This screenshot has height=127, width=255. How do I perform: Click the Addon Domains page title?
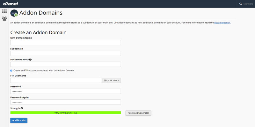(x=41, y=13)
